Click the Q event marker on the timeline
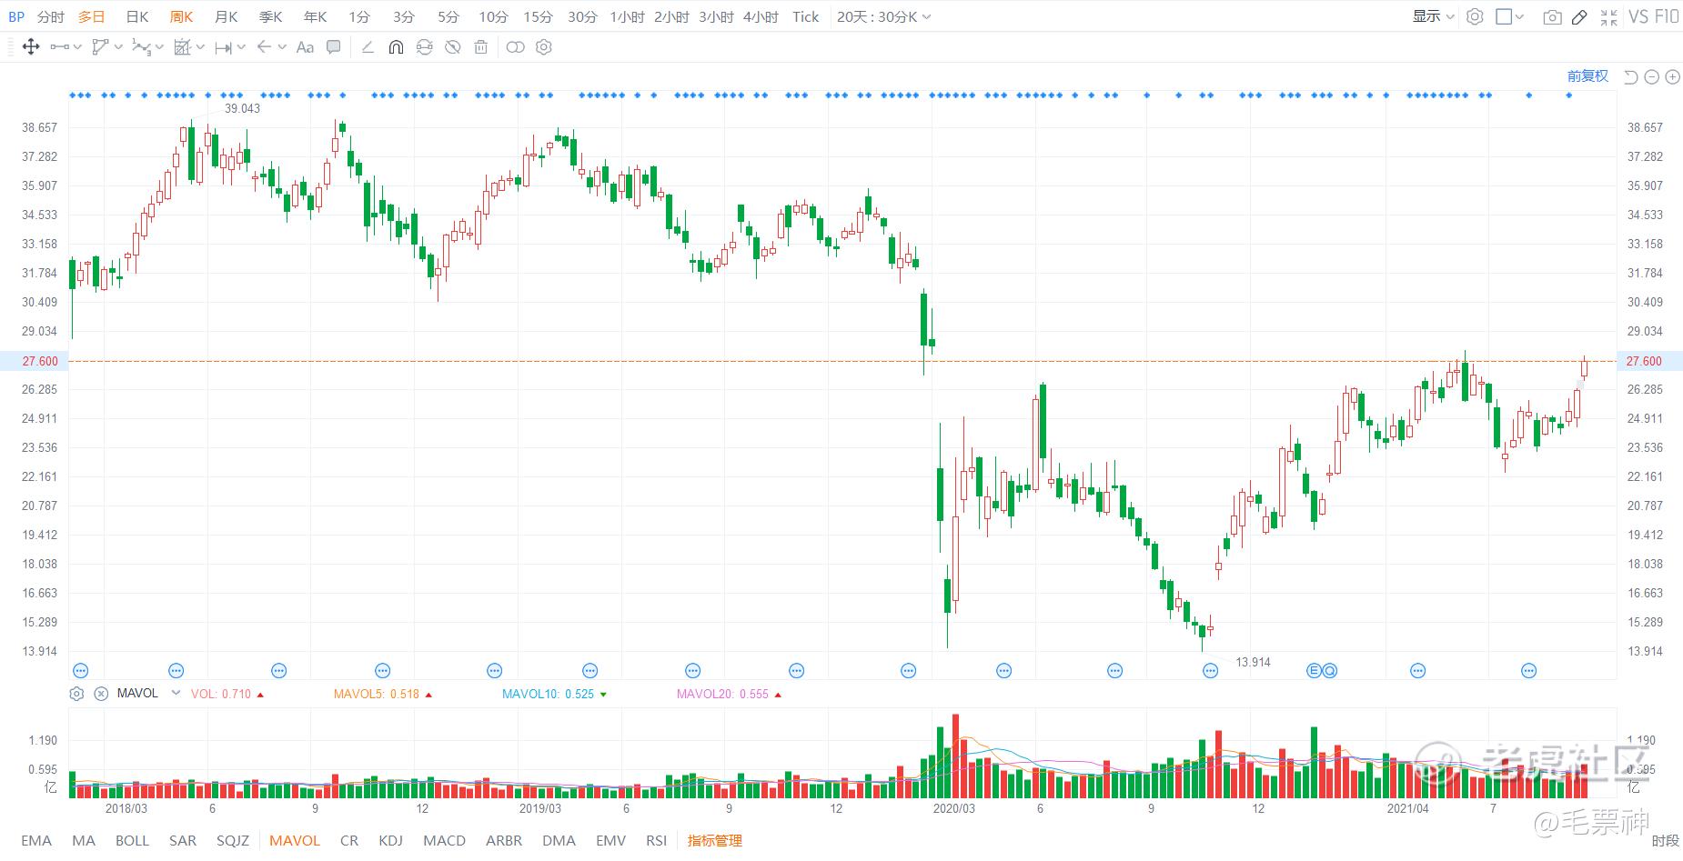Image resolution: width=1683 pixels, height=861 pixels. [x=1330, y=671]
